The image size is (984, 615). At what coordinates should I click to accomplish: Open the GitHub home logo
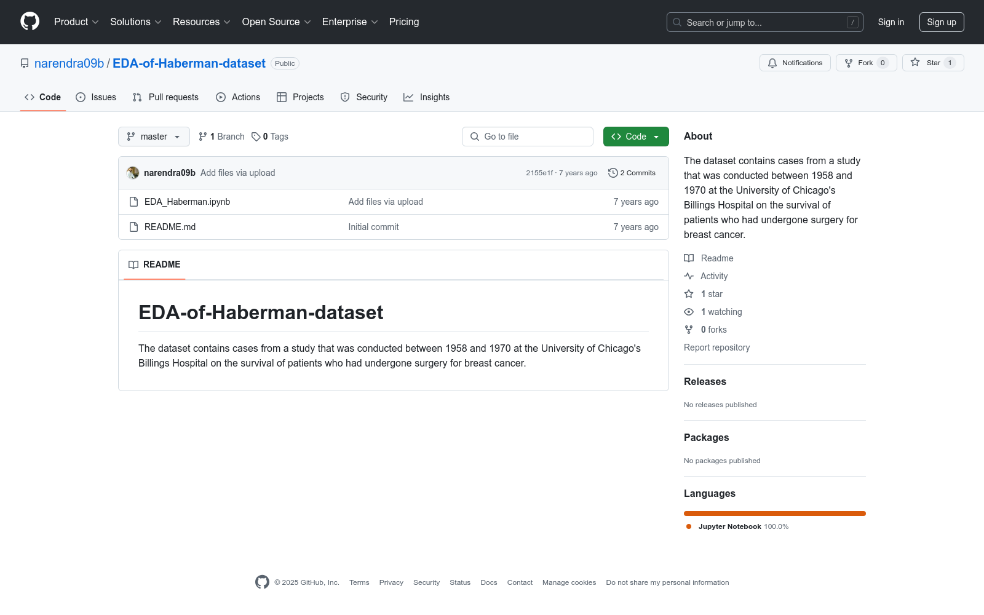pos(30,22)
